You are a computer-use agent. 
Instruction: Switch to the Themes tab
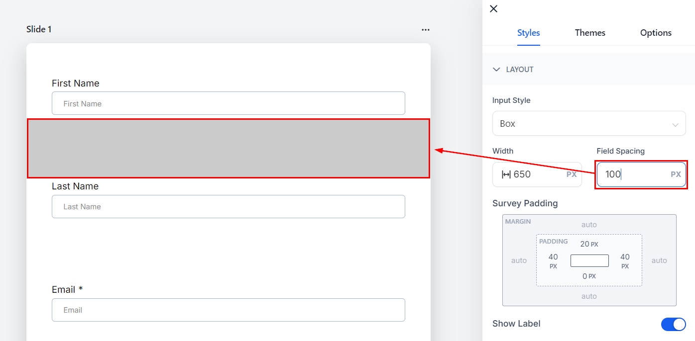click(590, 33)
